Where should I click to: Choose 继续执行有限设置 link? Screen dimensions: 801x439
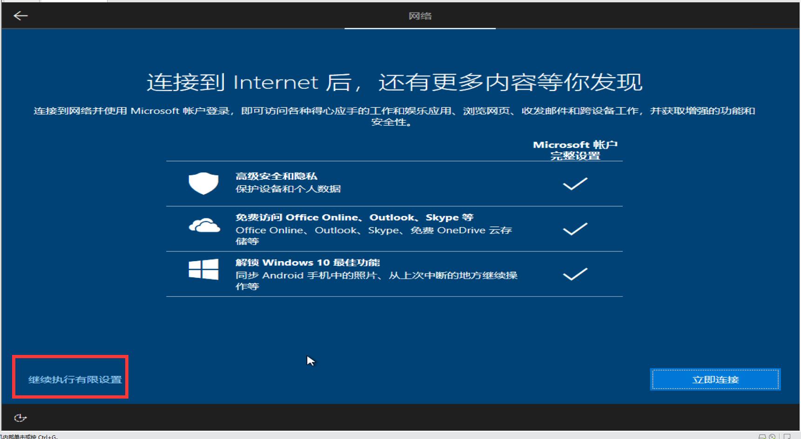[x=75, y=380]
